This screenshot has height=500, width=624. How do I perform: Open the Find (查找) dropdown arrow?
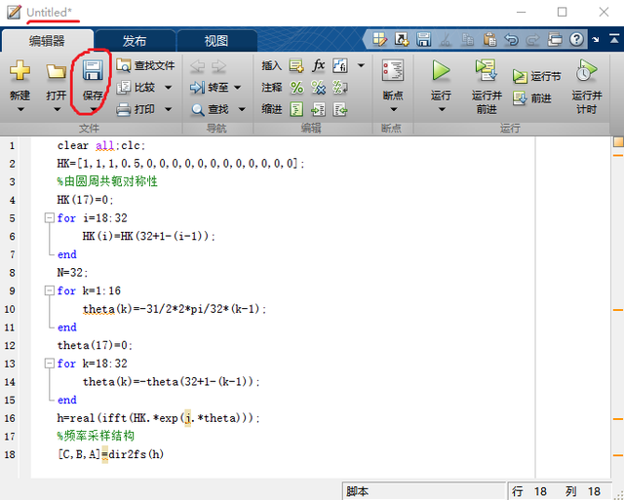(242, 109)
